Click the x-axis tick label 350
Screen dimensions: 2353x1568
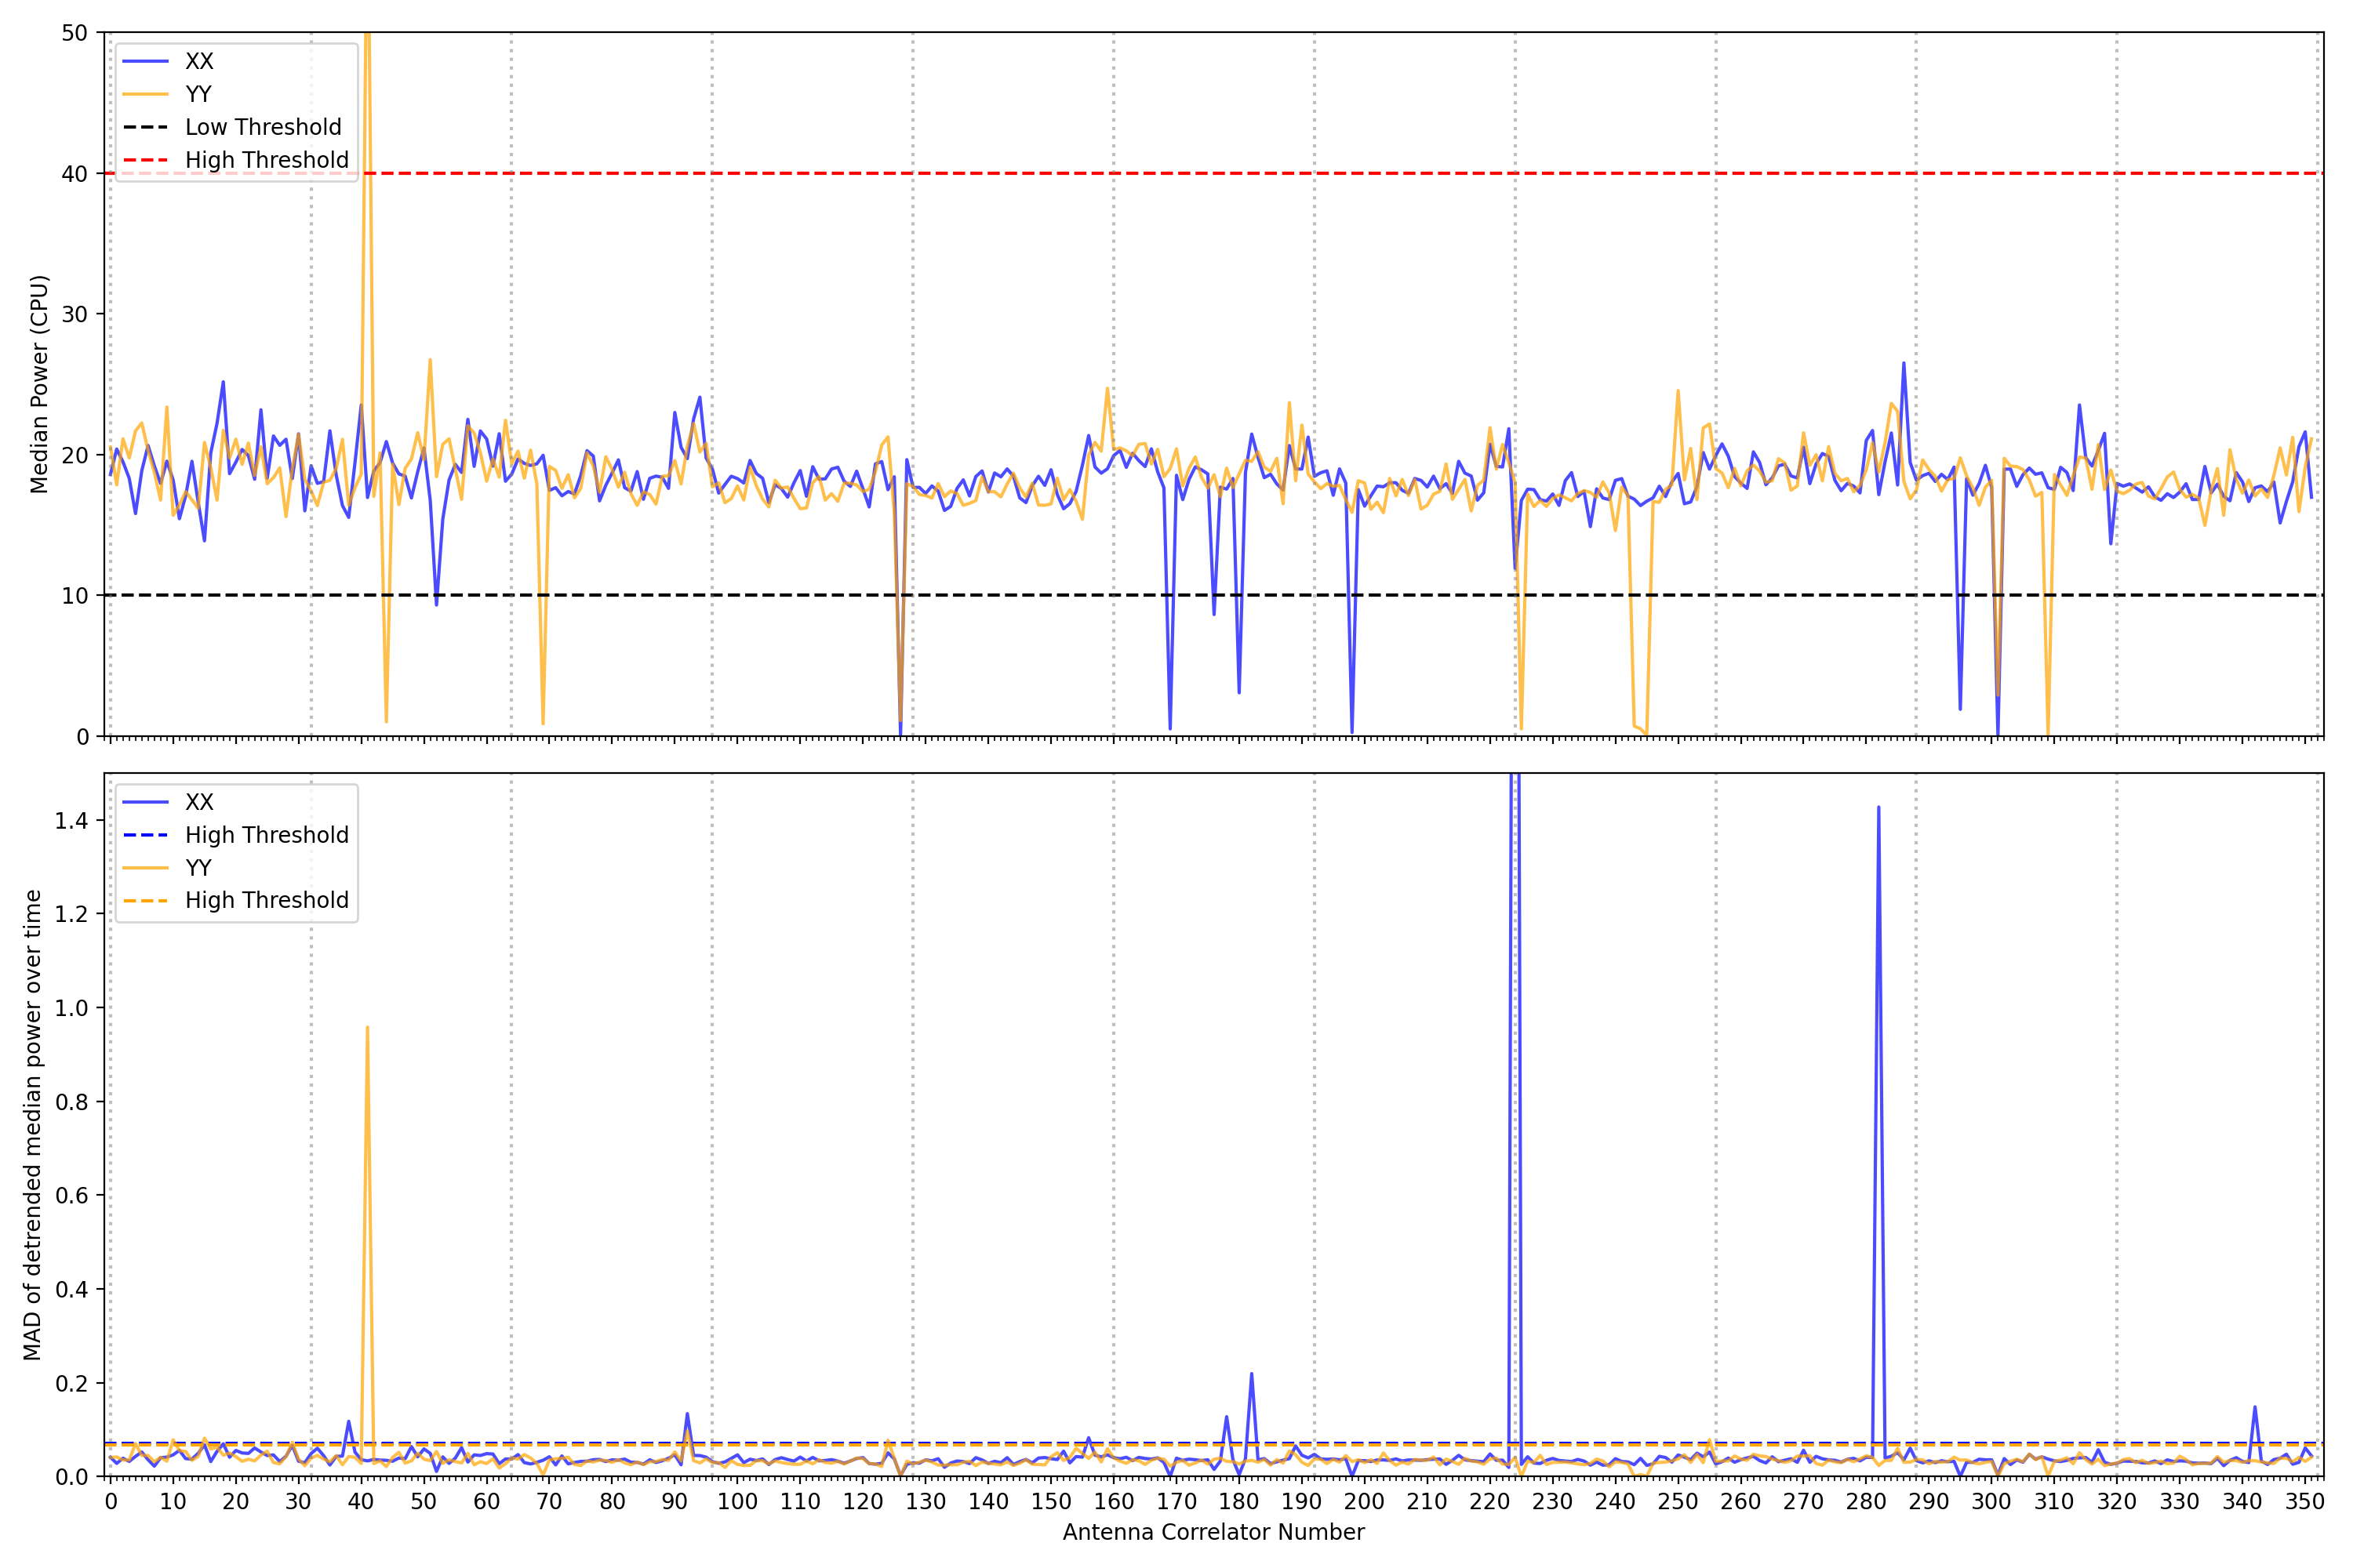click(x=2305, y=1501)
